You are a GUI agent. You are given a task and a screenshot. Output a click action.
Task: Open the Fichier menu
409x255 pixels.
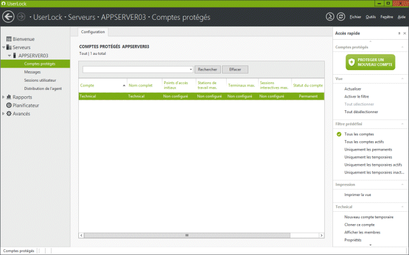pyautogui.click(x=355, y=17)
